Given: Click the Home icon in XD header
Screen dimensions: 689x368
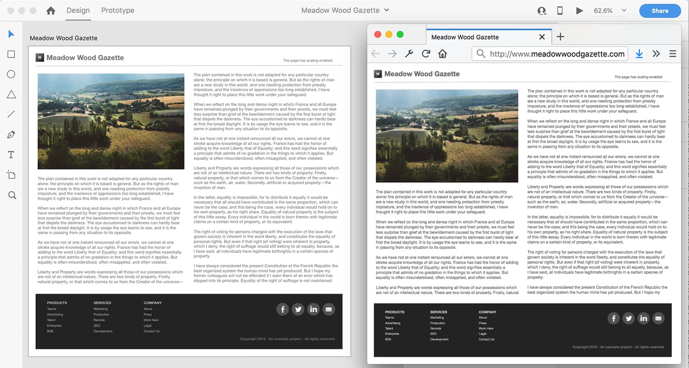Looking at the screenshot, I should [x=51, y=10].
